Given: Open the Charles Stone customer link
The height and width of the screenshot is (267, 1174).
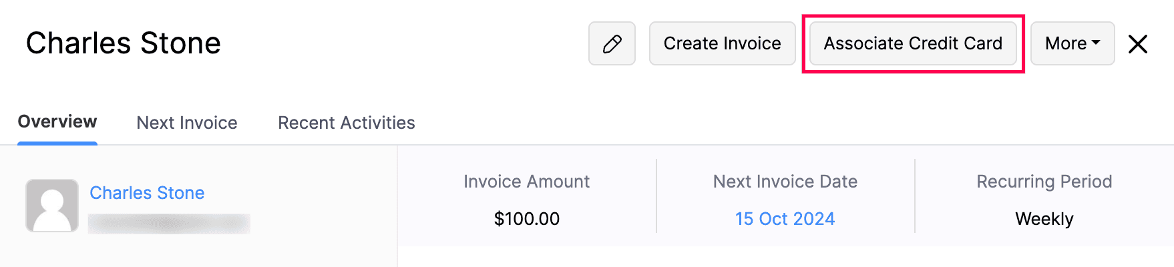Looking at the screenshot, I should (147, 193).
